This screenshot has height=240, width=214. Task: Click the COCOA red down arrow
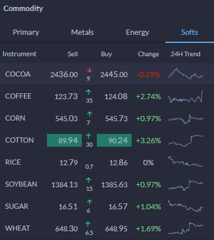pyautogui.click(x=89, y=70)
